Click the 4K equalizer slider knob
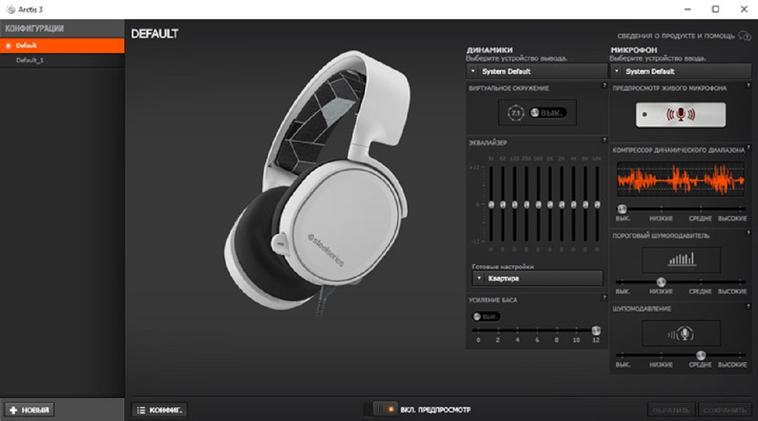 coord(573,204)
